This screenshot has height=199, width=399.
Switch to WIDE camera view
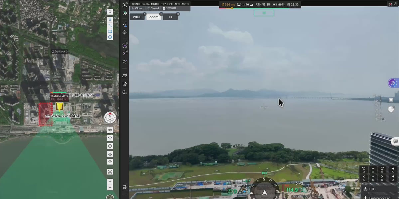[x=137, y=17]
